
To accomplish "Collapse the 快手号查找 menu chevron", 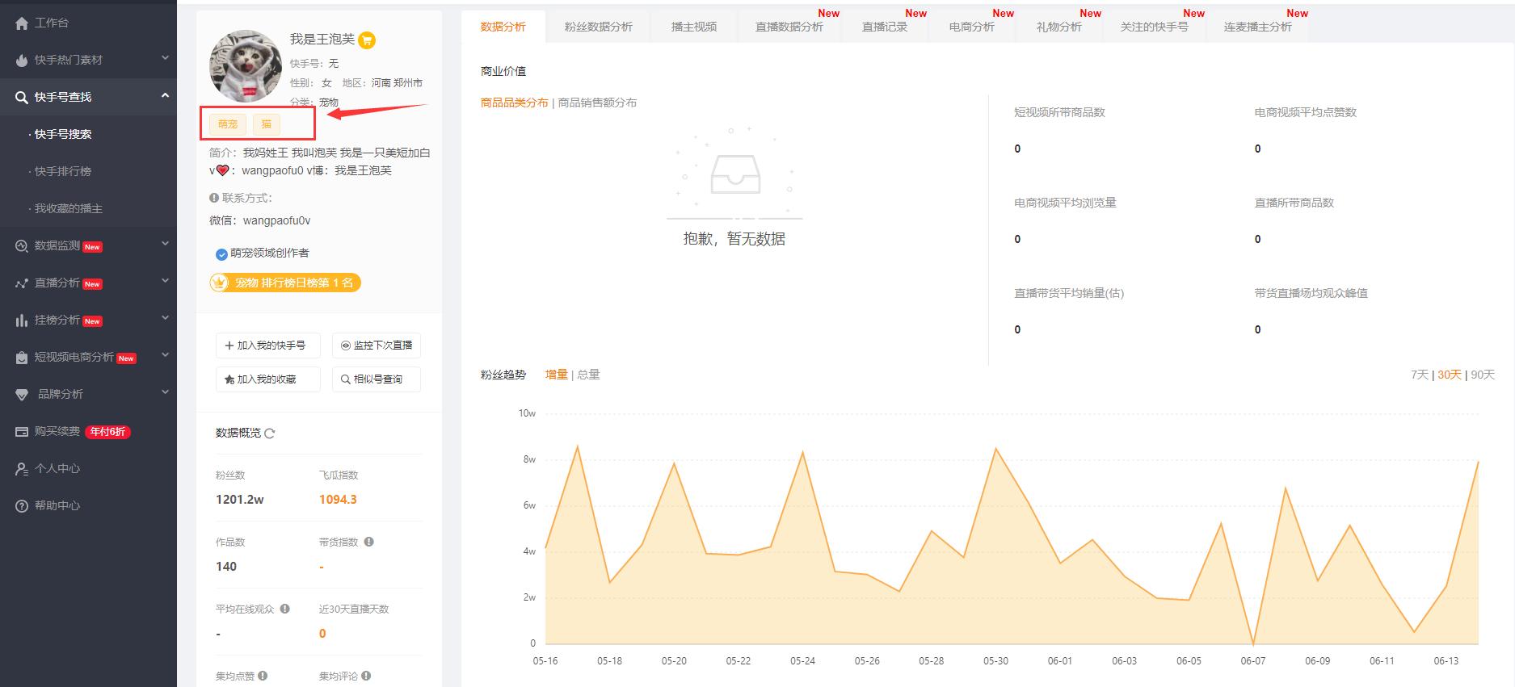I will [165, 95].
